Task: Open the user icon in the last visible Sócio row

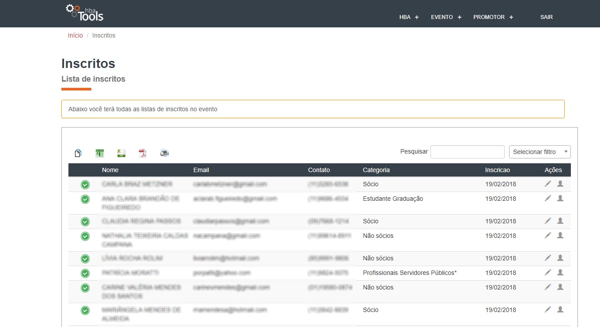Action: click(560, 310)
